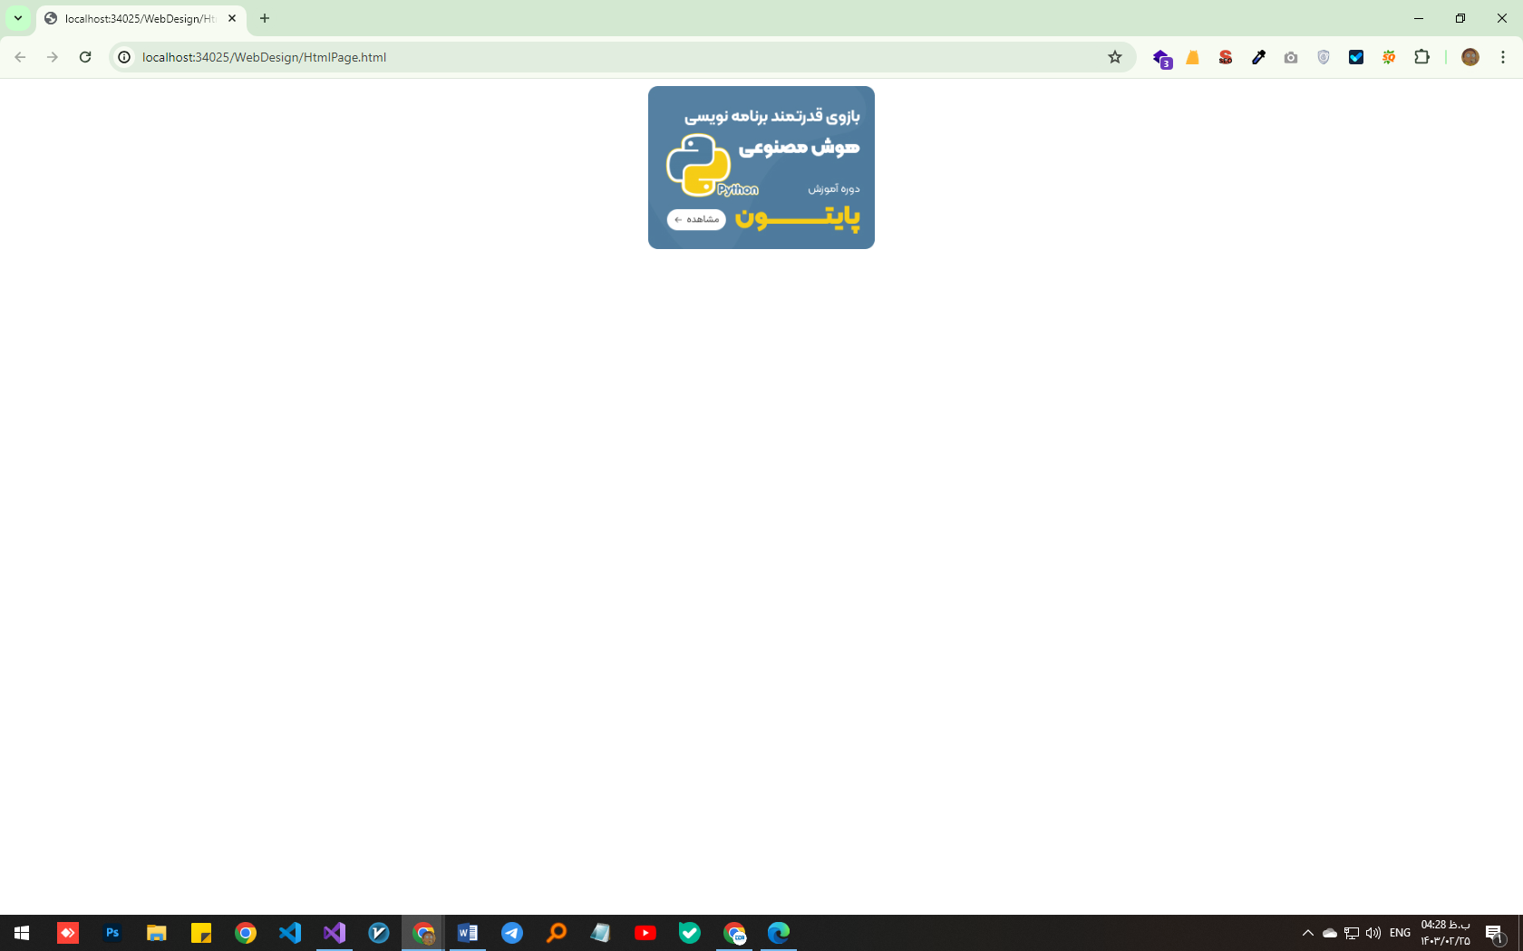
Task: Show hidden system tray icons
Action: (x=1308, y=933)
